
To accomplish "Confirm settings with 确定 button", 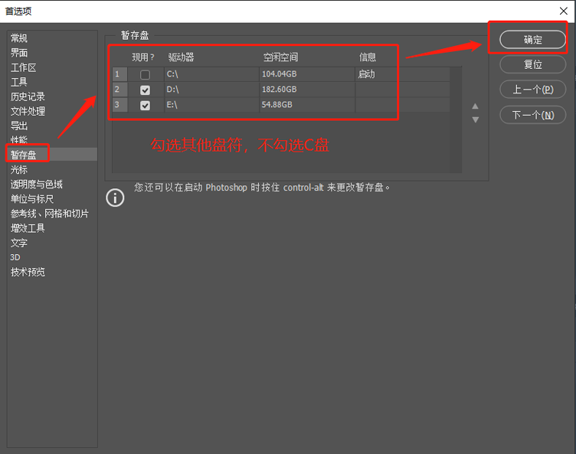I will tap(532, 40).
